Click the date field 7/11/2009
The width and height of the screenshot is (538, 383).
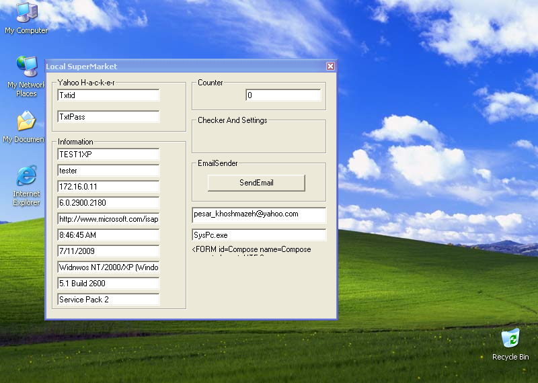coord(108,251)
